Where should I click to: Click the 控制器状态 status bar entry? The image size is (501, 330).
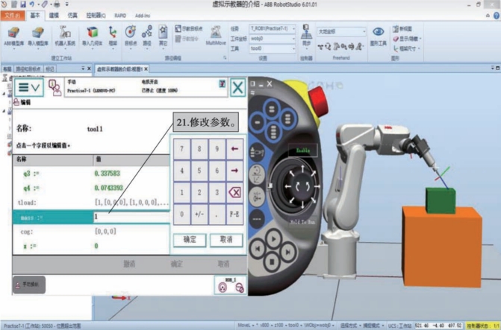tap(482, 326)
